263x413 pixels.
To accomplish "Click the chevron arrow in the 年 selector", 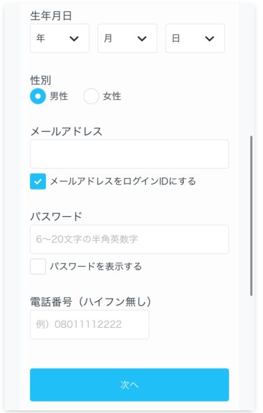I will coord(74,39).
